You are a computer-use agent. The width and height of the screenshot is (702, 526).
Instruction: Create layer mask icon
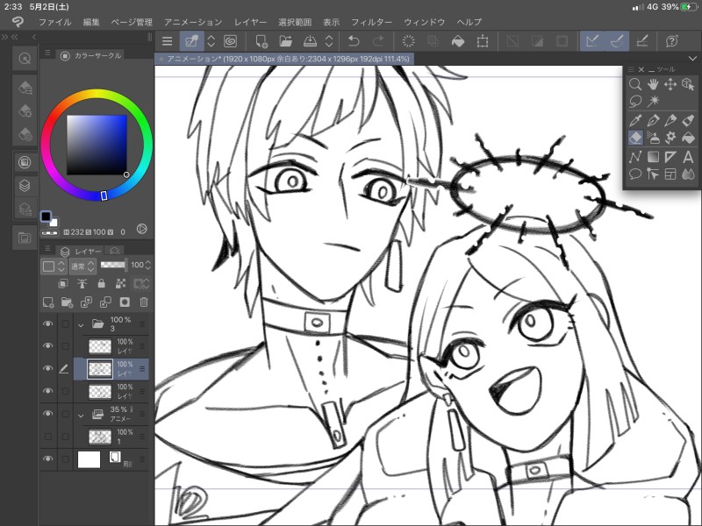pos(125,302)
